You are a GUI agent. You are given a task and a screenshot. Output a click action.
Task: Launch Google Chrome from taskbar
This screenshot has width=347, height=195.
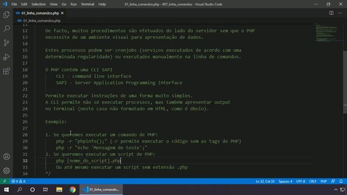[73, 190]
